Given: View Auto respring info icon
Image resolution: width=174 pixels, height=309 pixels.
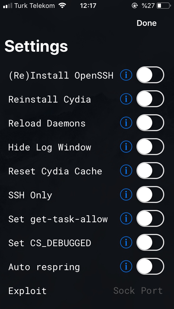Looking at the screenshot, I should point(126,266).
